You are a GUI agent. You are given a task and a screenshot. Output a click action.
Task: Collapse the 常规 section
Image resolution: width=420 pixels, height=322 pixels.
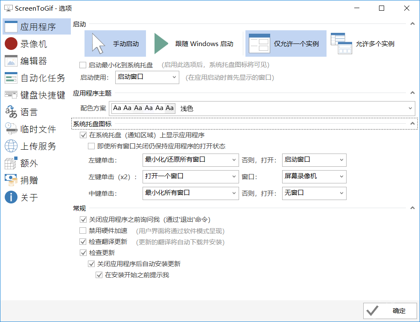point(412,208)
